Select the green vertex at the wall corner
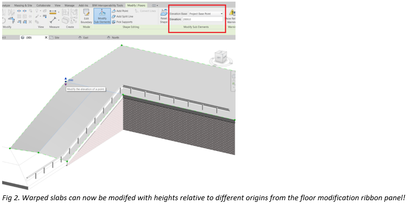407x204 pixels. click(x=123, y=95)
